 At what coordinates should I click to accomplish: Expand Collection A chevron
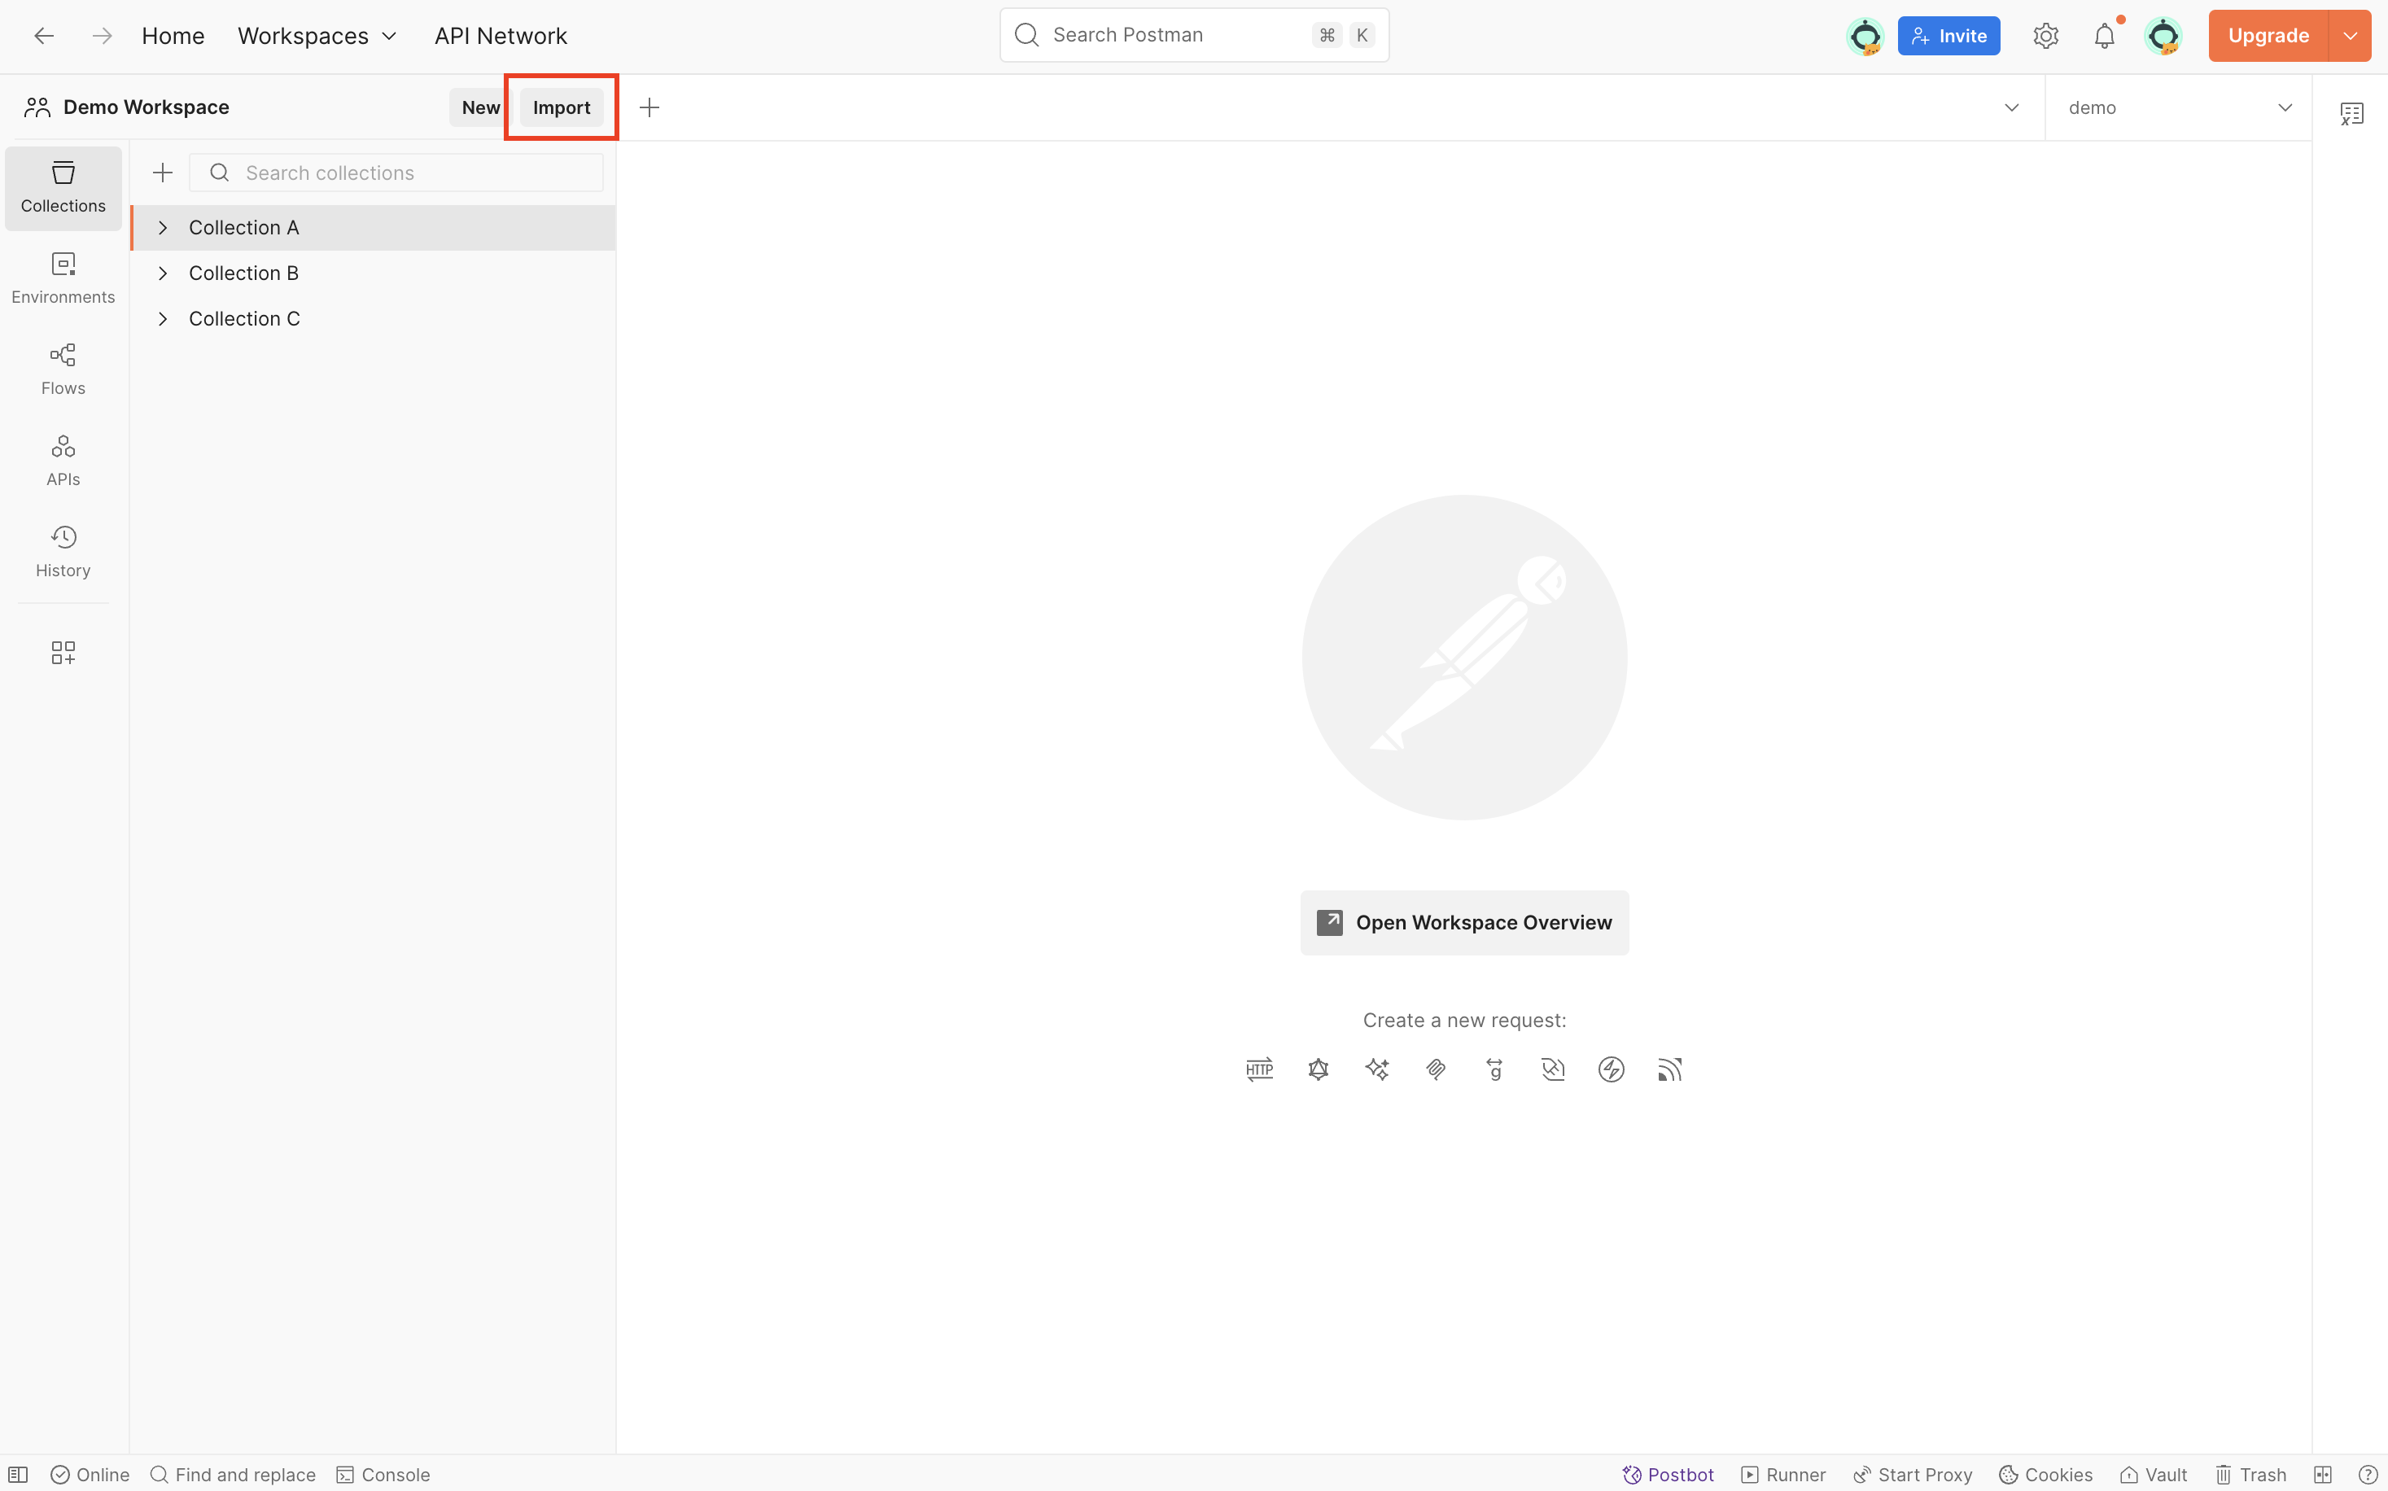point(163,228)
